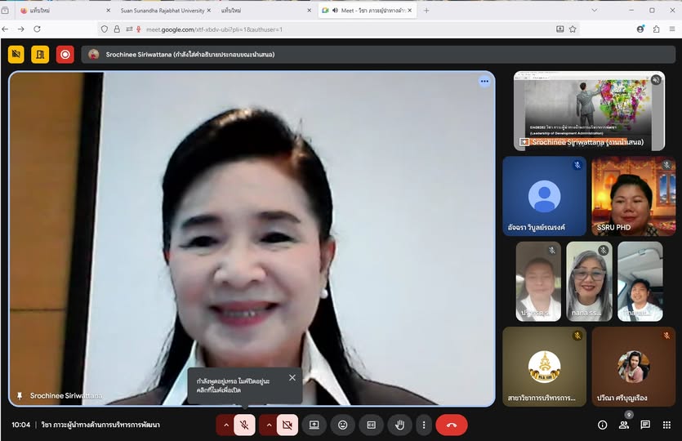Viewport: 682px width, 441px height.
Task: Open emoji reactions picker
Action: [342, 425]
